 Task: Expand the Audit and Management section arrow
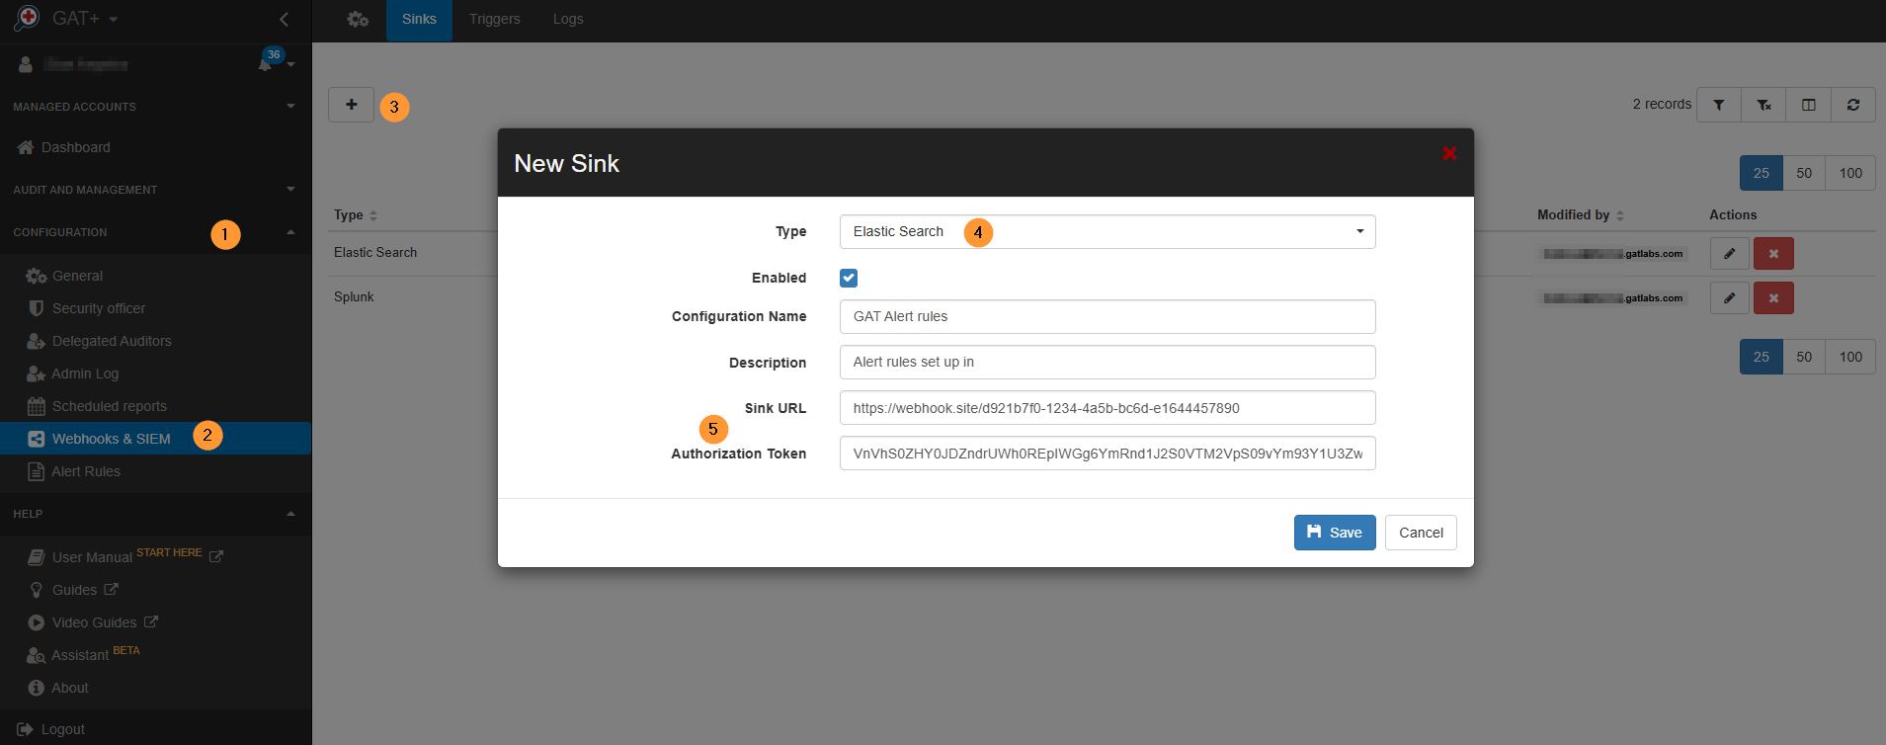click(x=290, y=189)
